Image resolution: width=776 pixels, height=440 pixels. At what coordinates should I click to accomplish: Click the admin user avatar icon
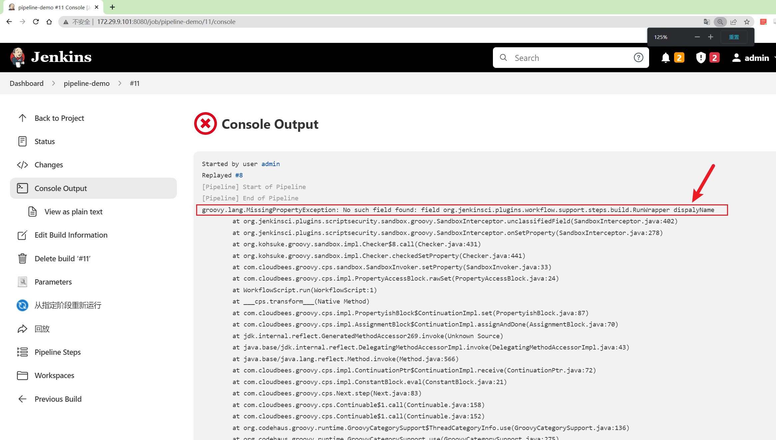[x=736, y=58]
